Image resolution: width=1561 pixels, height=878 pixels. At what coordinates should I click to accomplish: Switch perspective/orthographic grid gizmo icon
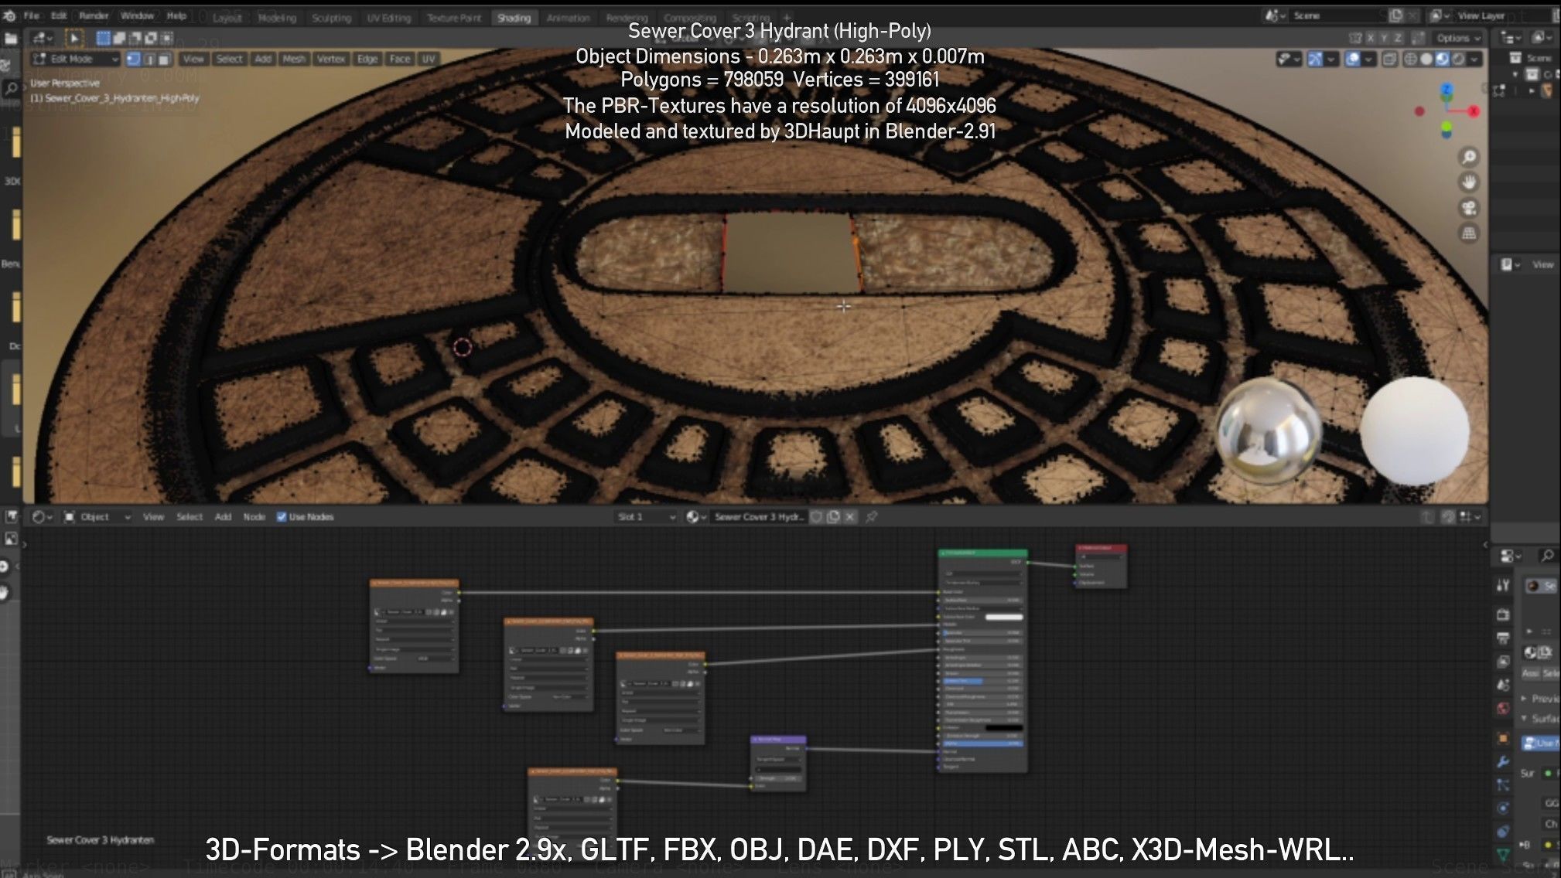[x=1468, y=233]
